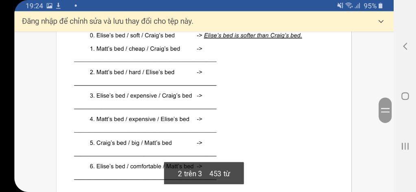The width and height of the screenshot is (416, 192).
Task: Tap the page count "2 trên 3" overlay
Action: pos(190,174)
